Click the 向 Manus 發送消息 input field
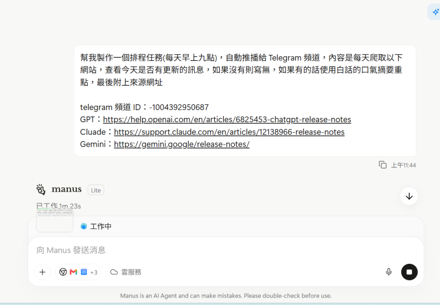This screenshot has height=305, width=440. tap(226, 250)
